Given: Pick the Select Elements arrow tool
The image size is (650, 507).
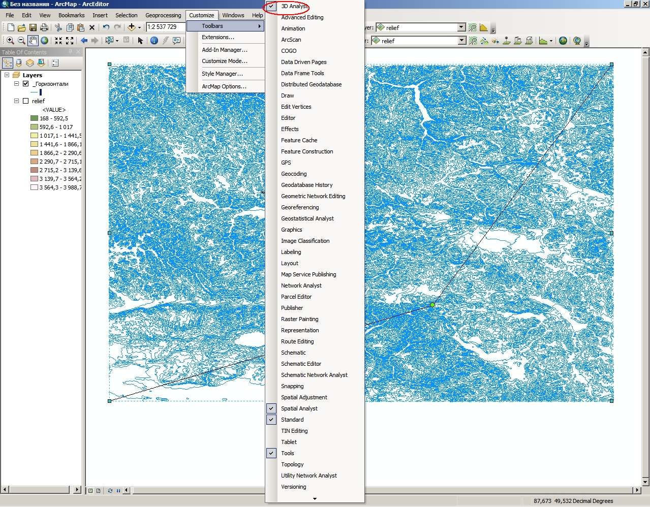Looking at the screenshot, I should click(x=140, y=41).
